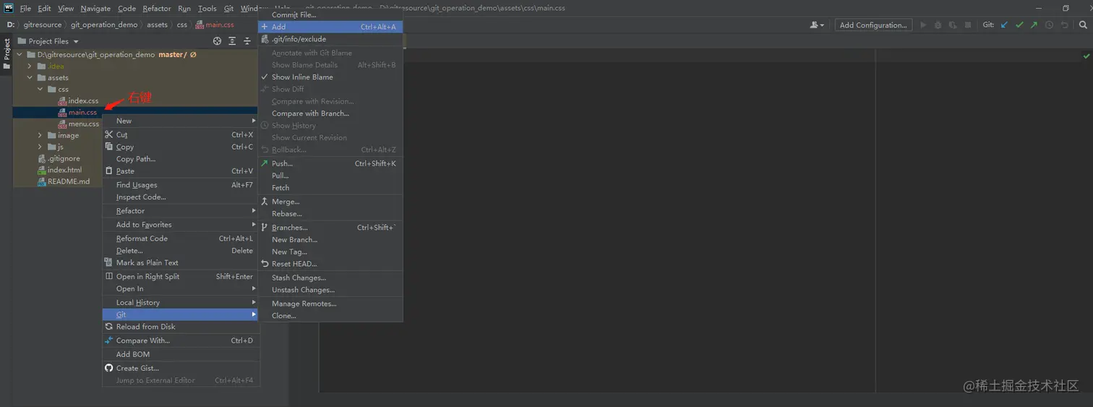Screen dimensions: 1093x407
Task: Click the Select Opened File target icon
Action: pos(218,41)
